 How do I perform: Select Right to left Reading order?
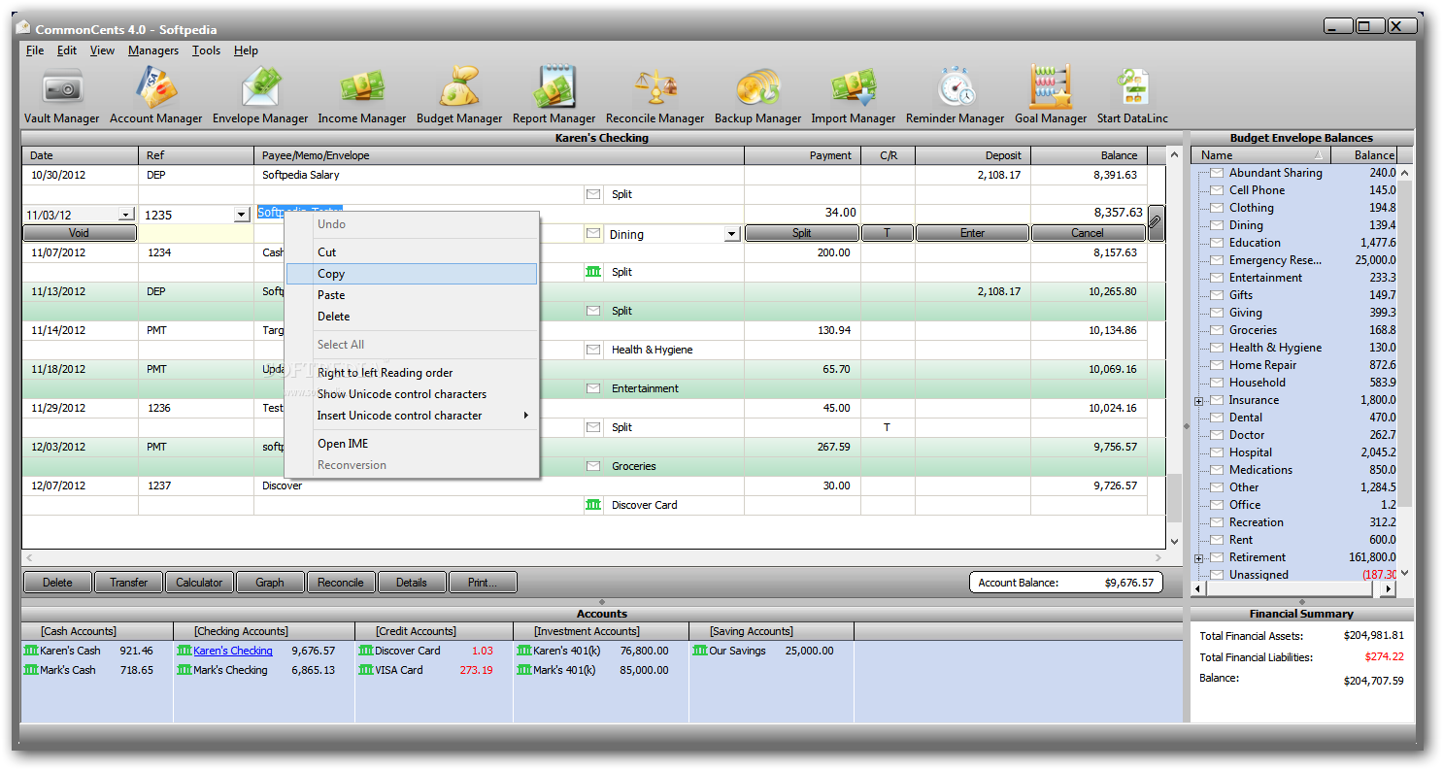tap(412, 373)
